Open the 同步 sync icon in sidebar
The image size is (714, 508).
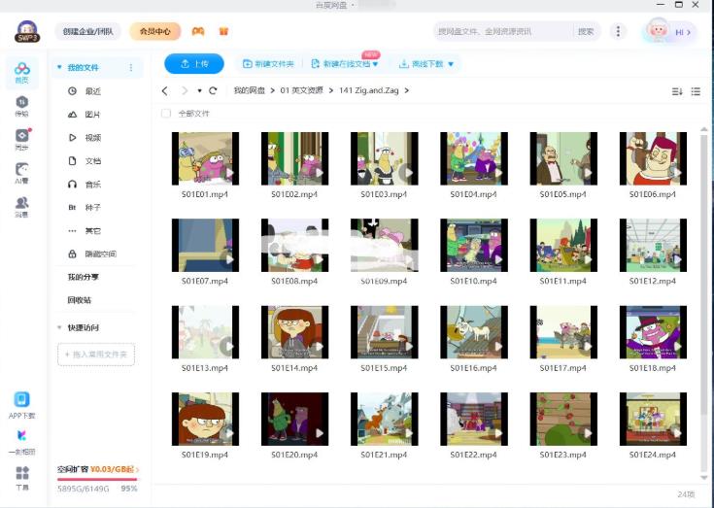pos(21,139)
